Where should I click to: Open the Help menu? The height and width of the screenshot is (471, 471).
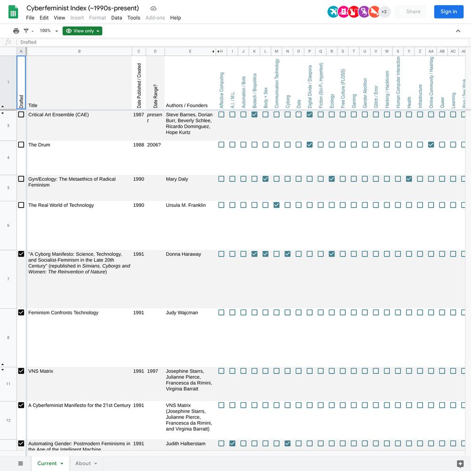pyautogui.click(x=175, y=18)
